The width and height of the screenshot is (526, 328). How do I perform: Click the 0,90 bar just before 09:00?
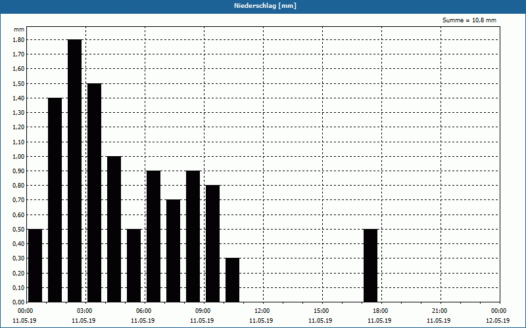coord(193,236)
